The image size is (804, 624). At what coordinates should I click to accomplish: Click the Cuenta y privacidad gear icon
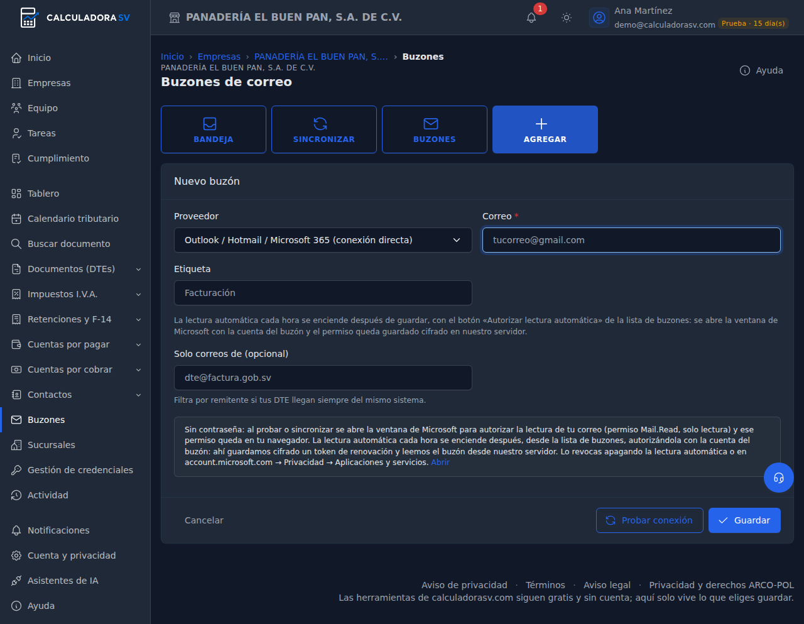tap(16, 556)
